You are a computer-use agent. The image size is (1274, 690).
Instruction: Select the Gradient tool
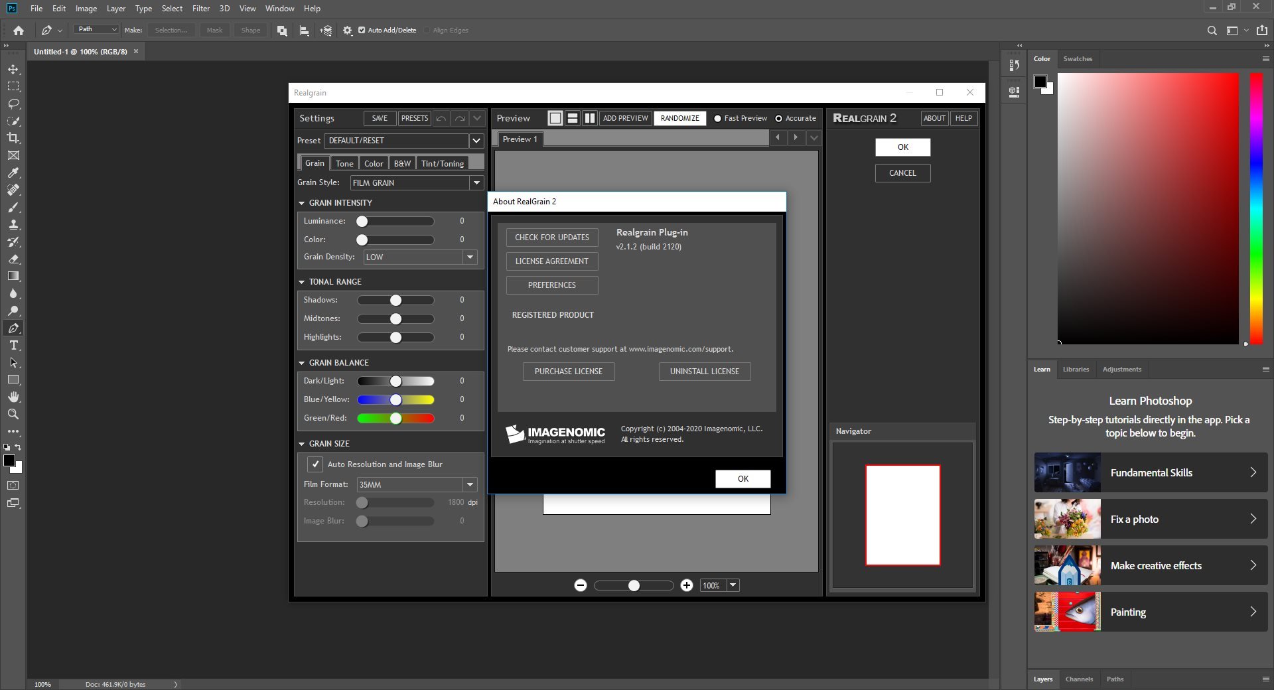[x=13, y=276]
